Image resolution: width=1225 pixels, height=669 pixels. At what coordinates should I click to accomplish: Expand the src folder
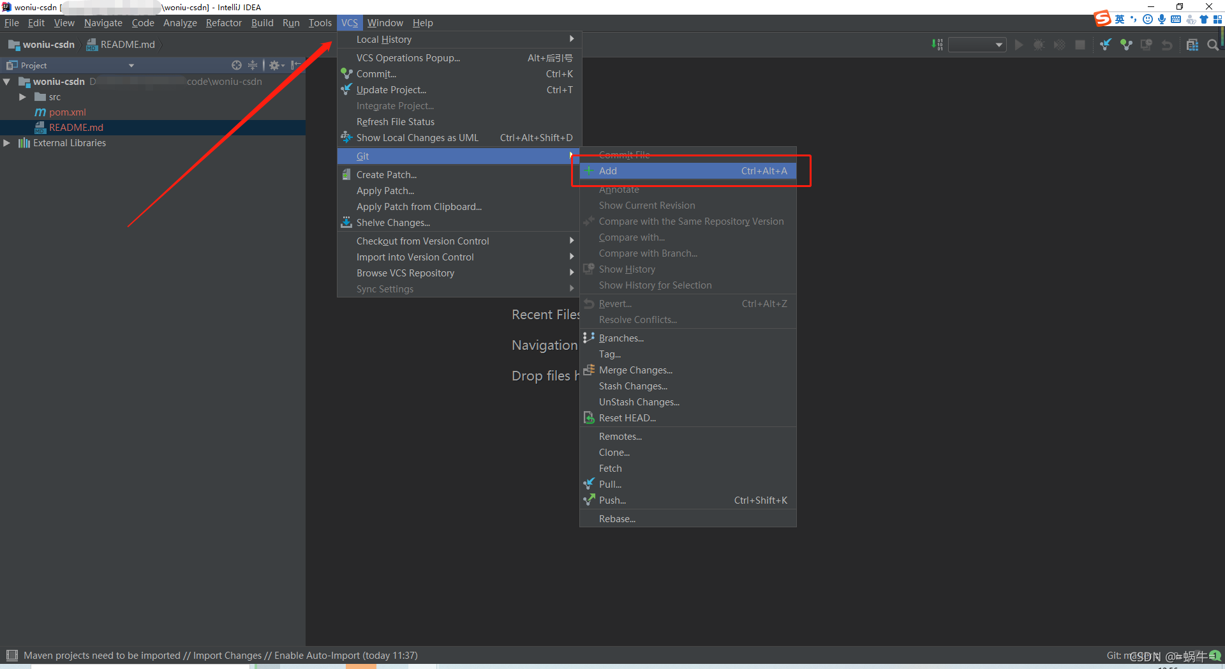[22, 97]
